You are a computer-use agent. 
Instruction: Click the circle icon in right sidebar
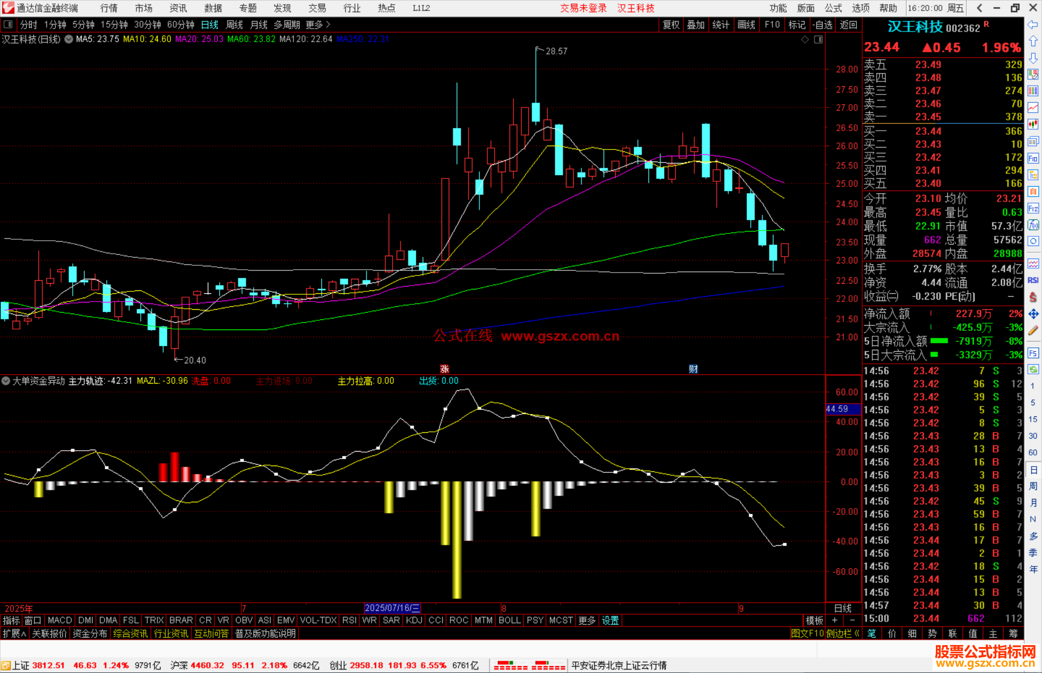tap(1033, 241)
